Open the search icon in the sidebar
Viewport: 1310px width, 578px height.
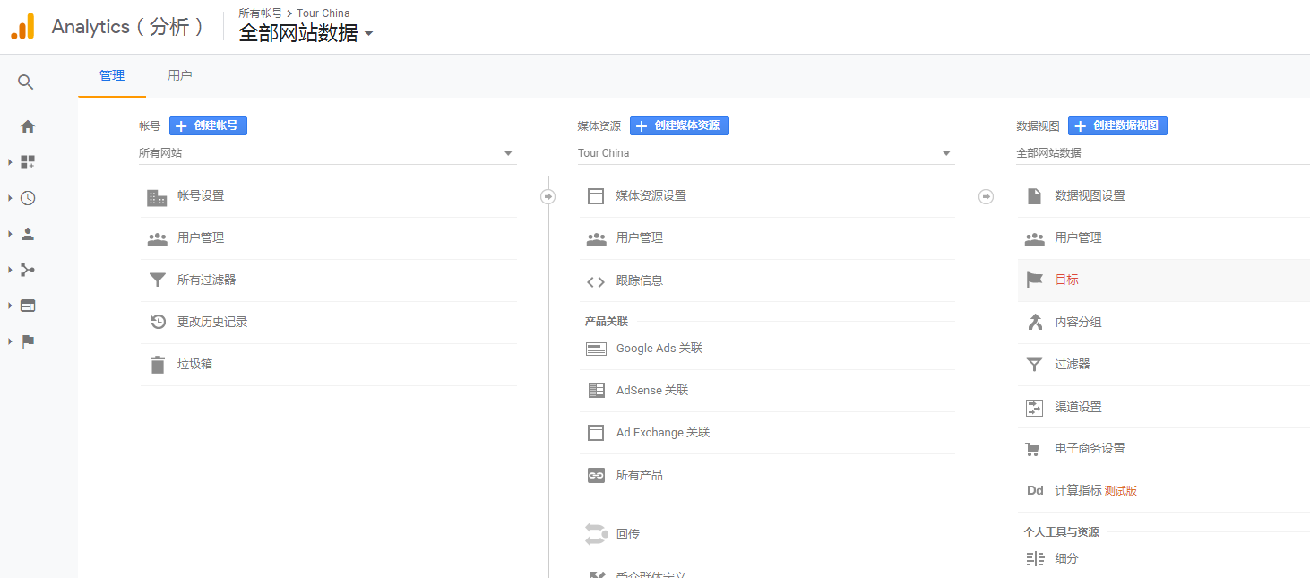click(x=27, y=82)
